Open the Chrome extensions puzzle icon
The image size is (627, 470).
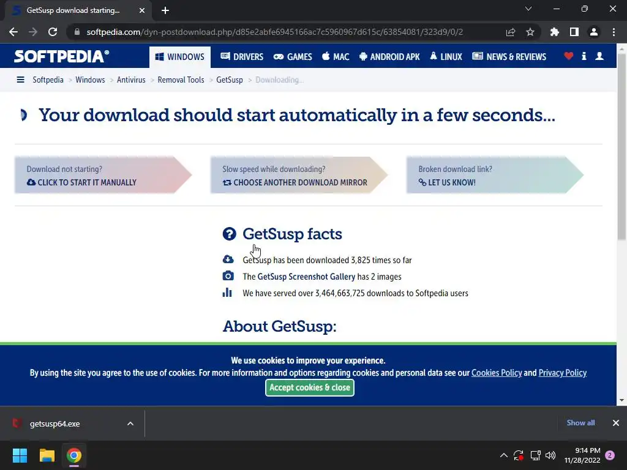[555, 32]
